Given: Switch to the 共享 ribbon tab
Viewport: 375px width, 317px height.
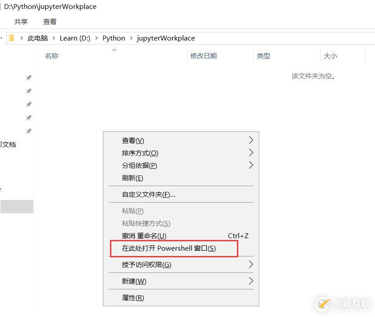Looking at the screenshot, I should [x=20, y=21].
